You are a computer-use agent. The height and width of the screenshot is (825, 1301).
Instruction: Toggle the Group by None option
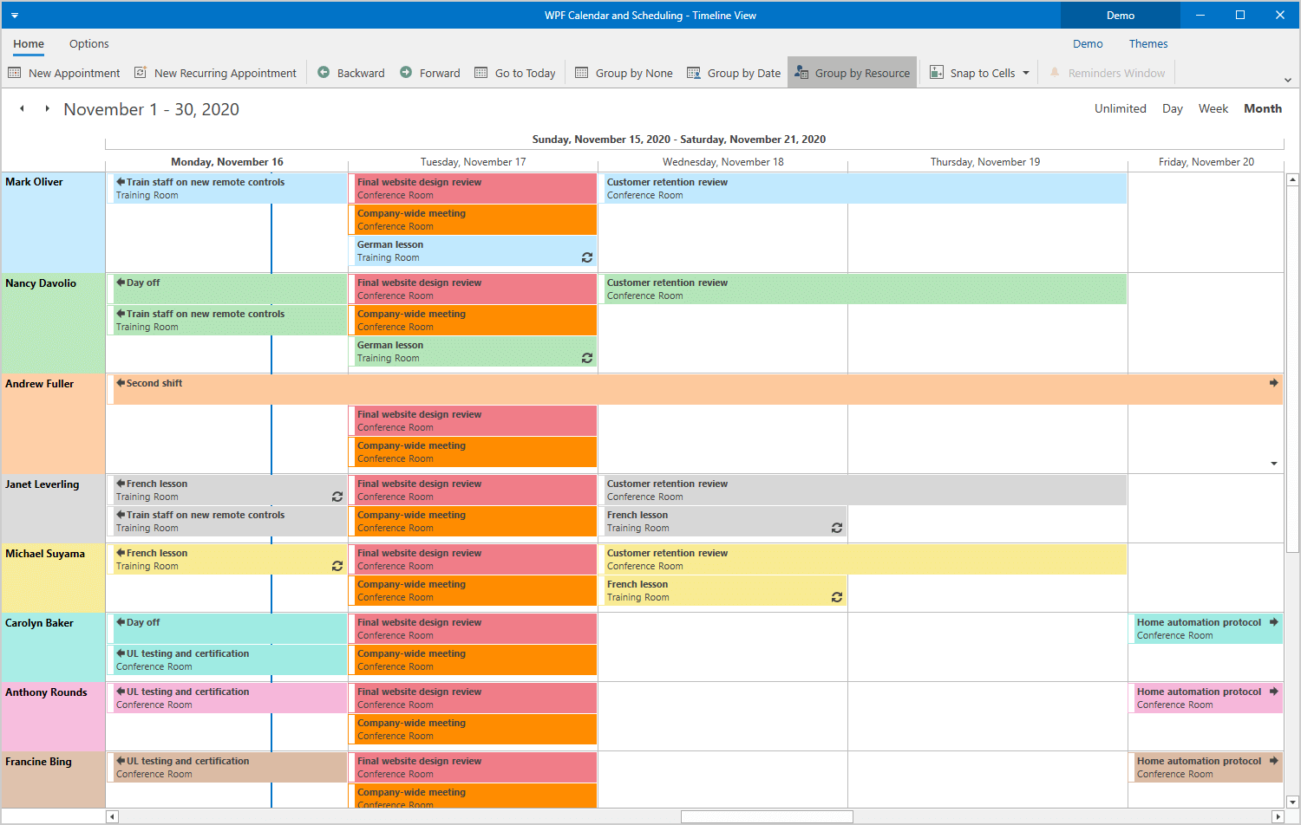(624, 73)
